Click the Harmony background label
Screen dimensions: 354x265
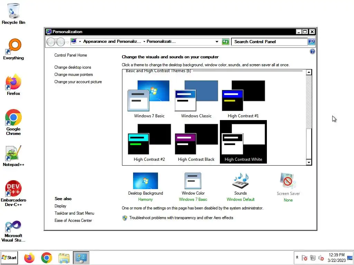(146, 199)
